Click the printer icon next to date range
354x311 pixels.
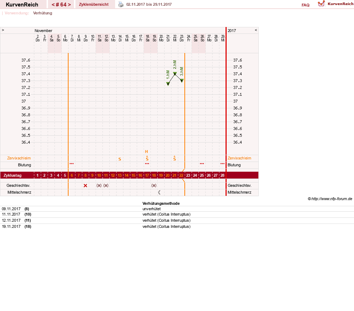[121, 4]
